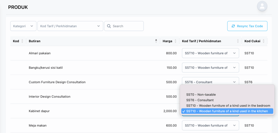Open the user profile avatar icon
The width and height of the screenshot is (278, 133).
262,6
